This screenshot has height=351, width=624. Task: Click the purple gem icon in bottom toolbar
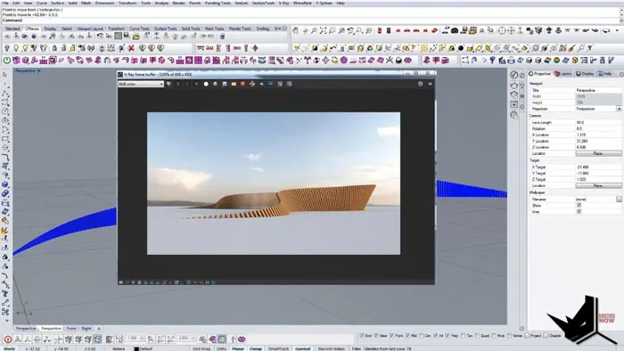pos(242,339)
